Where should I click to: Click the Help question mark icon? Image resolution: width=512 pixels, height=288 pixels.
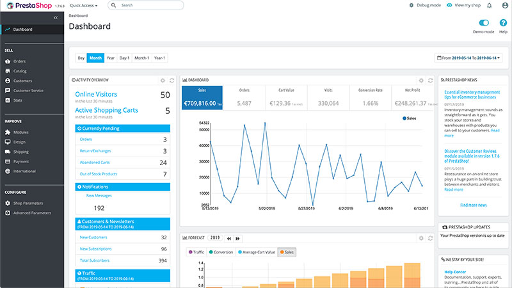pos(503,22)
